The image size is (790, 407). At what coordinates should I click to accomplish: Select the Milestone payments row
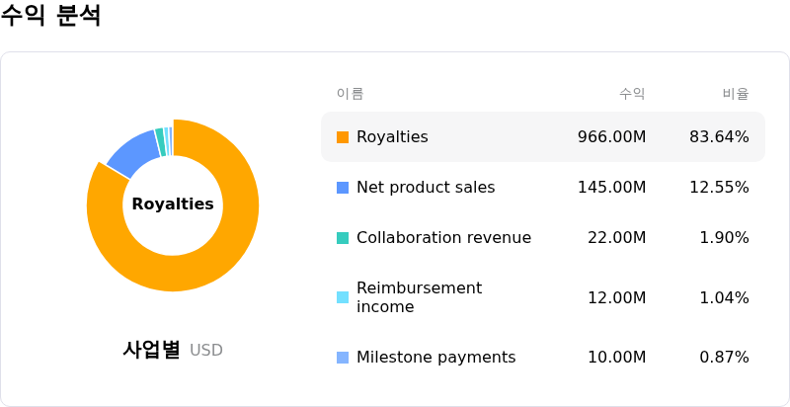[543, 358]
